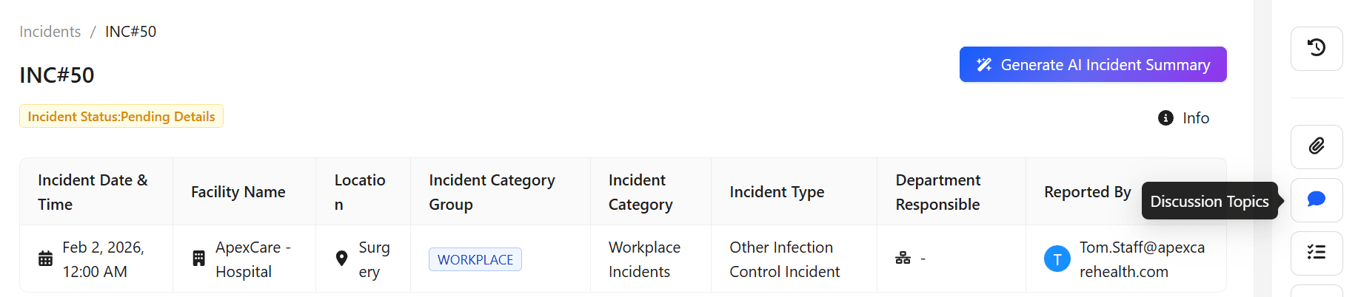Go back to Incidents breadcrumb
The image size is (1358, 297).
coord(50,32)
